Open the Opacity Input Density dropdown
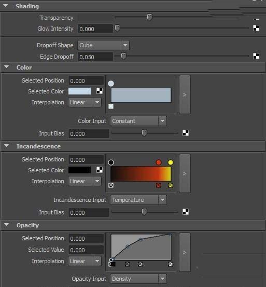 (138, 279)
